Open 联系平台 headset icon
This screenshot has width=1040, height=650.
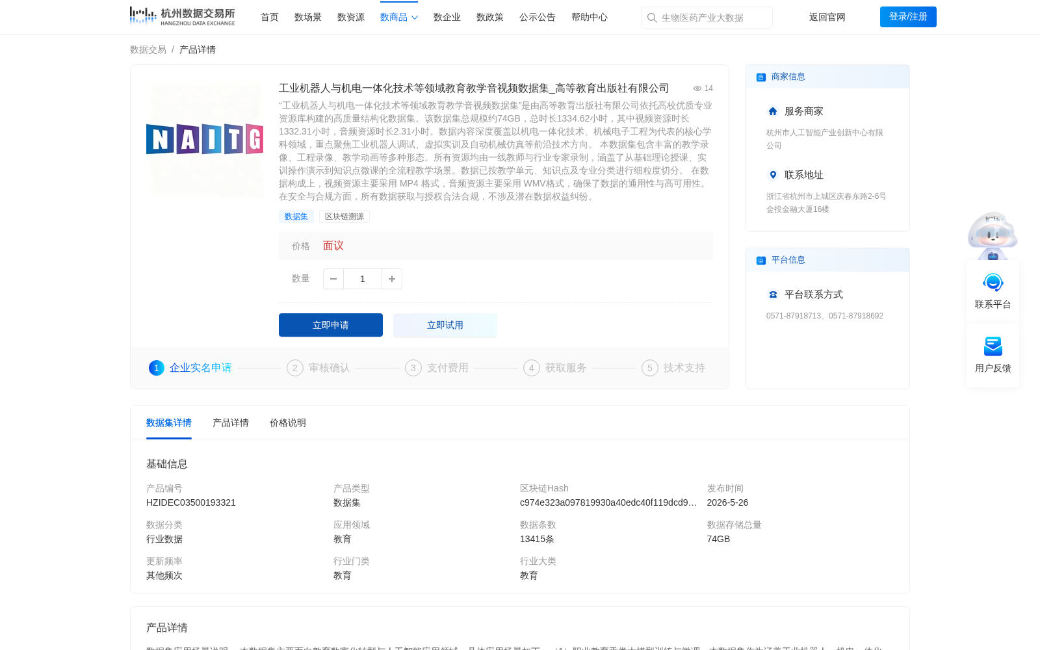click(993, 282)
